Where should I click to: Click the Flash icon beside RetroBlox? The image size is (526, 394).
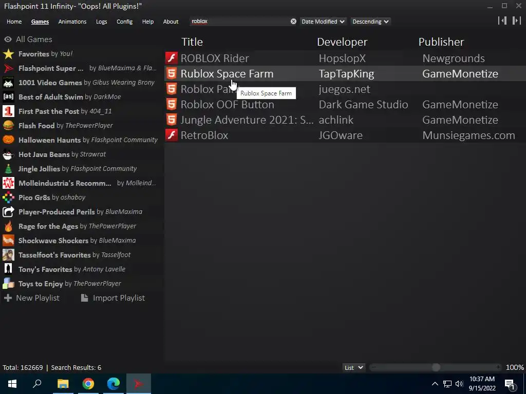coord(172,135)
